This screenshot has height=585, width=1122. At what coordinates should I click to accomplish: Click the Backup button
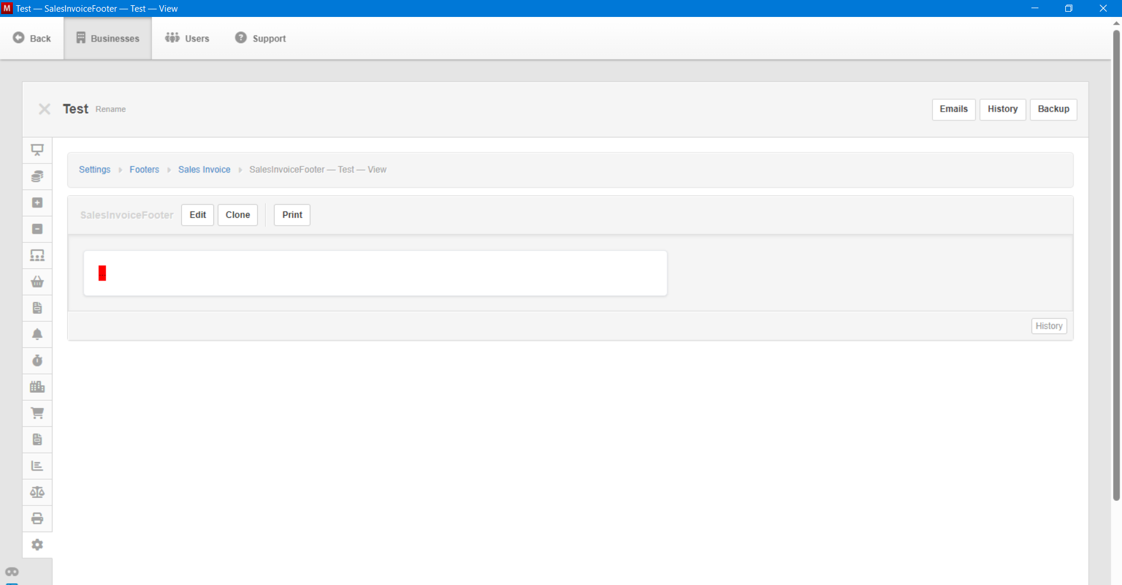[1054, 109]
